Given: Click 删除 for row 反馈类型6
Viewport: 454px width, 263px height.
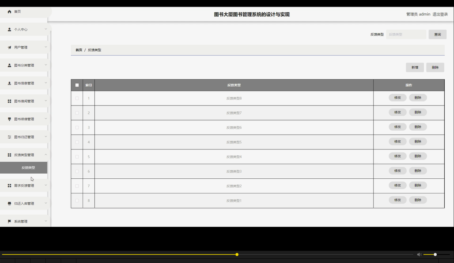Looking at the screenshot, I should (x=418, y=127).
